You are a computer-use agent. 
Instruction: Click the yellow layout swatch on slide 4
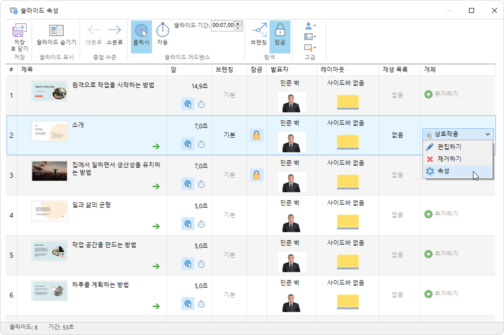coord(348,221)
